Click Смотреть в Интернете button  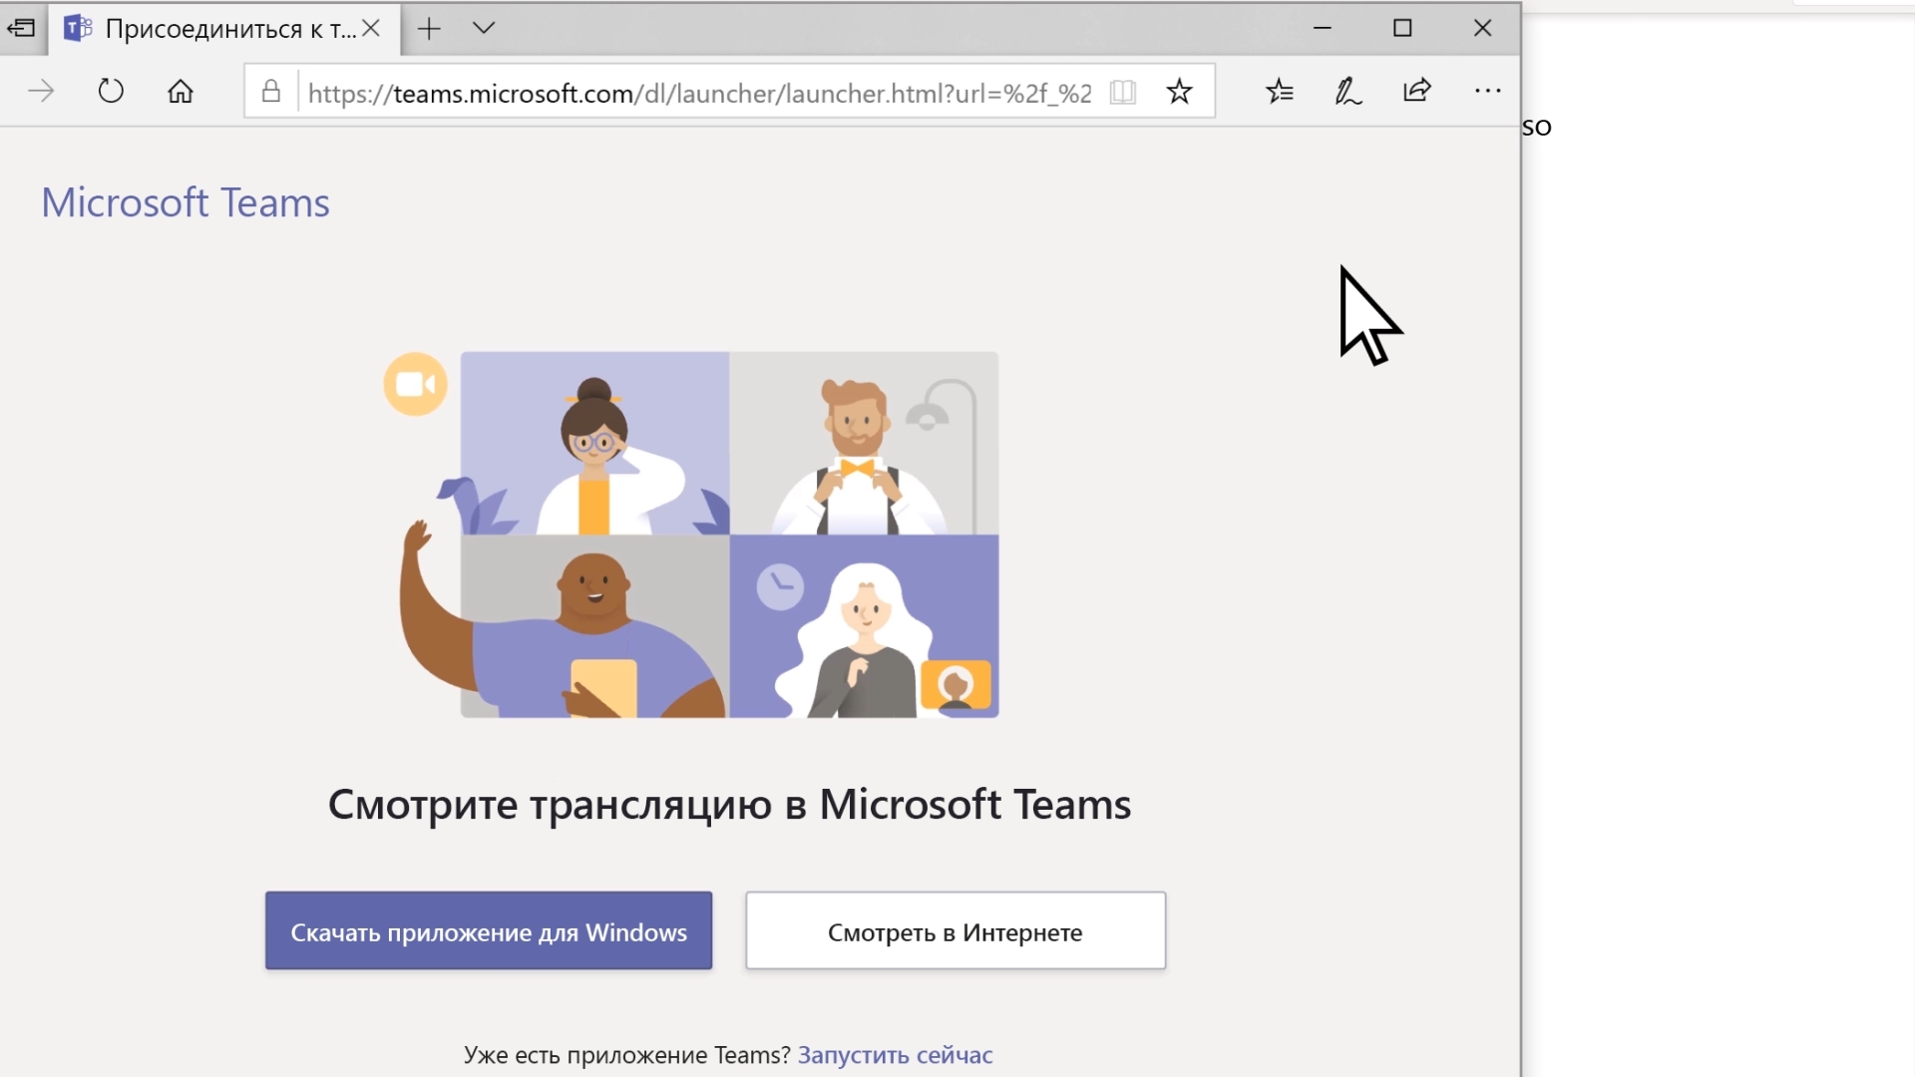pyautogui.click(x=956, y=930)
